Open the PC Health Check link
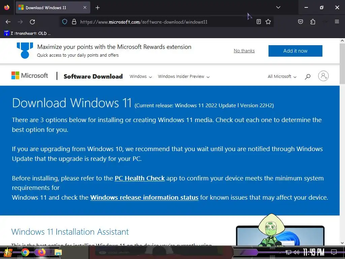Image resolution: width=345 pixels, height=259 pixels. point(140,178)
